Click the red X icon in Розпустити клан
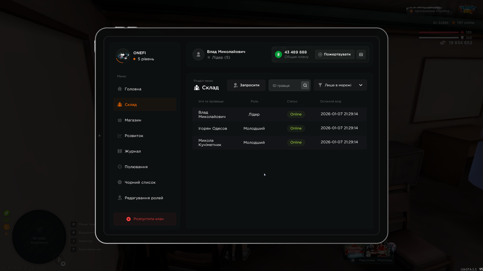The width and height of the screenshot is (483, 271). pyautogui.click(x=128, y=219)
